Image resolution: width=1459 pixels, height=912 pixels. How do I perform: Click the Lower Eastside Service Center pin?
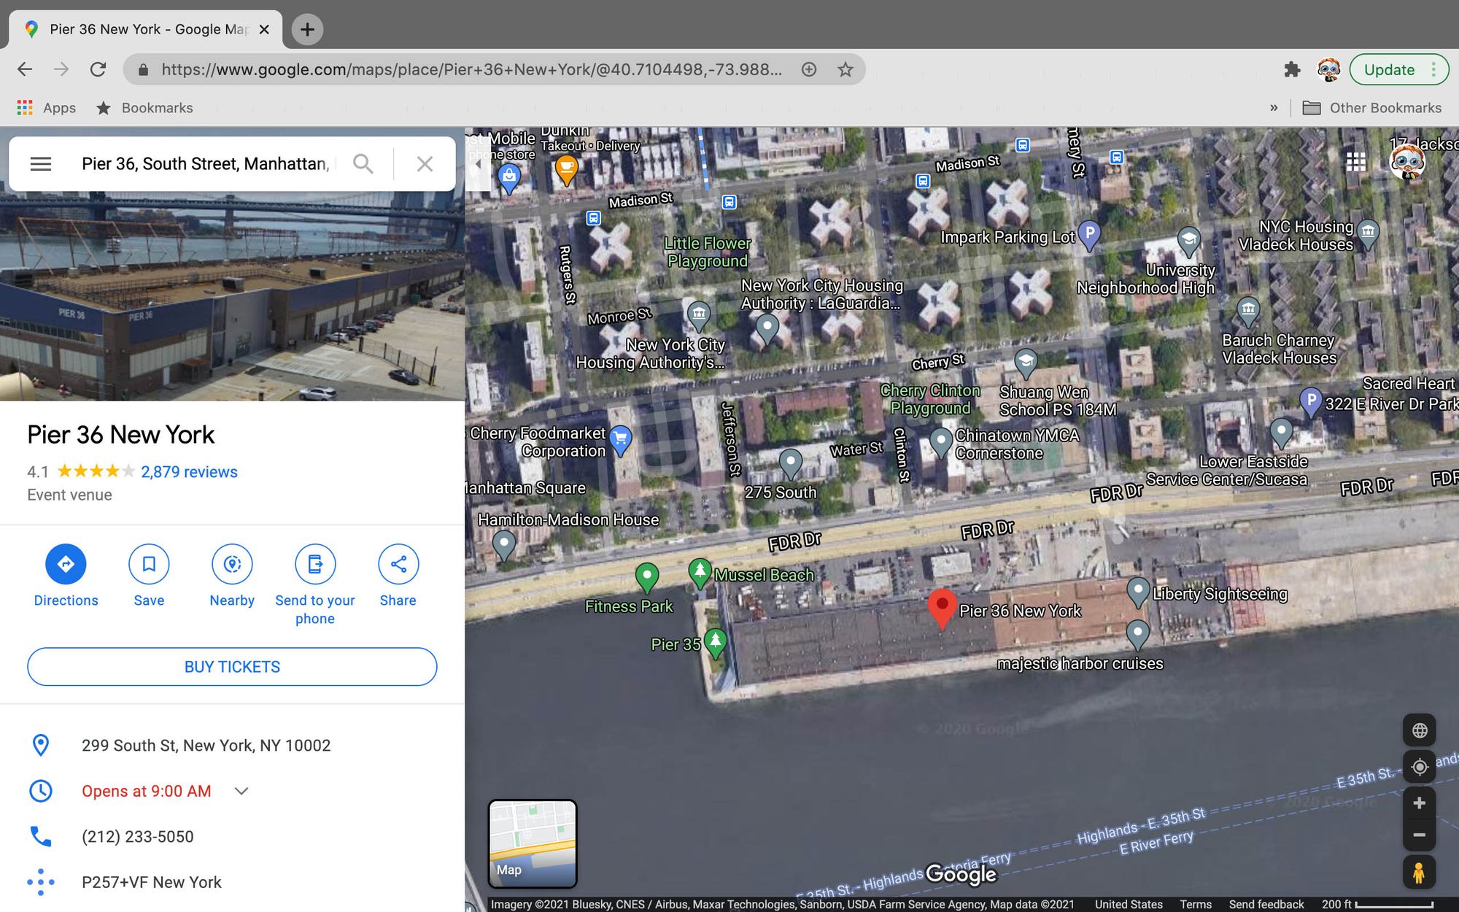point(1282,432)
